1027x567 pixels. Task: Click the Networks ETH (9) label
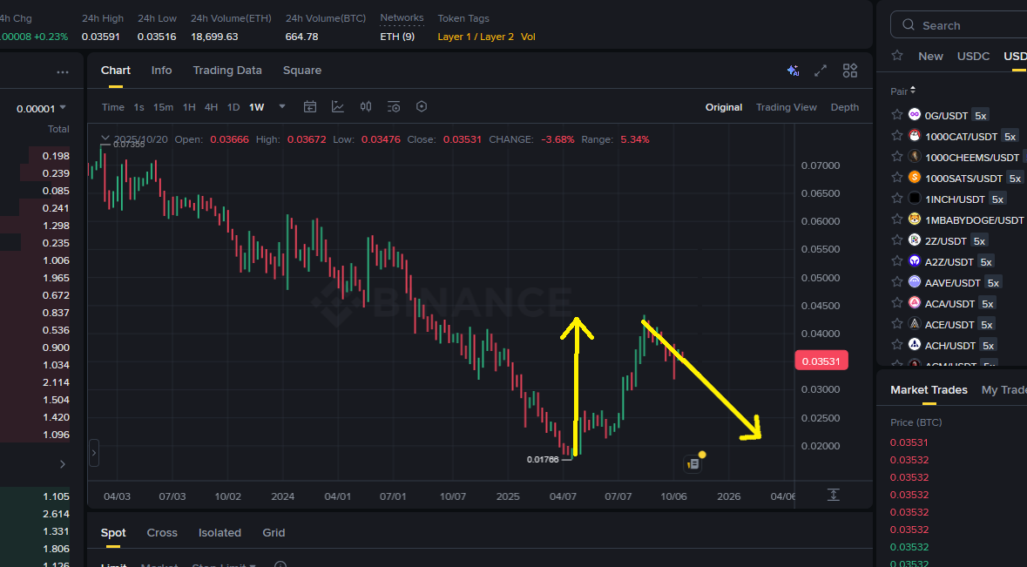point(397,37)
